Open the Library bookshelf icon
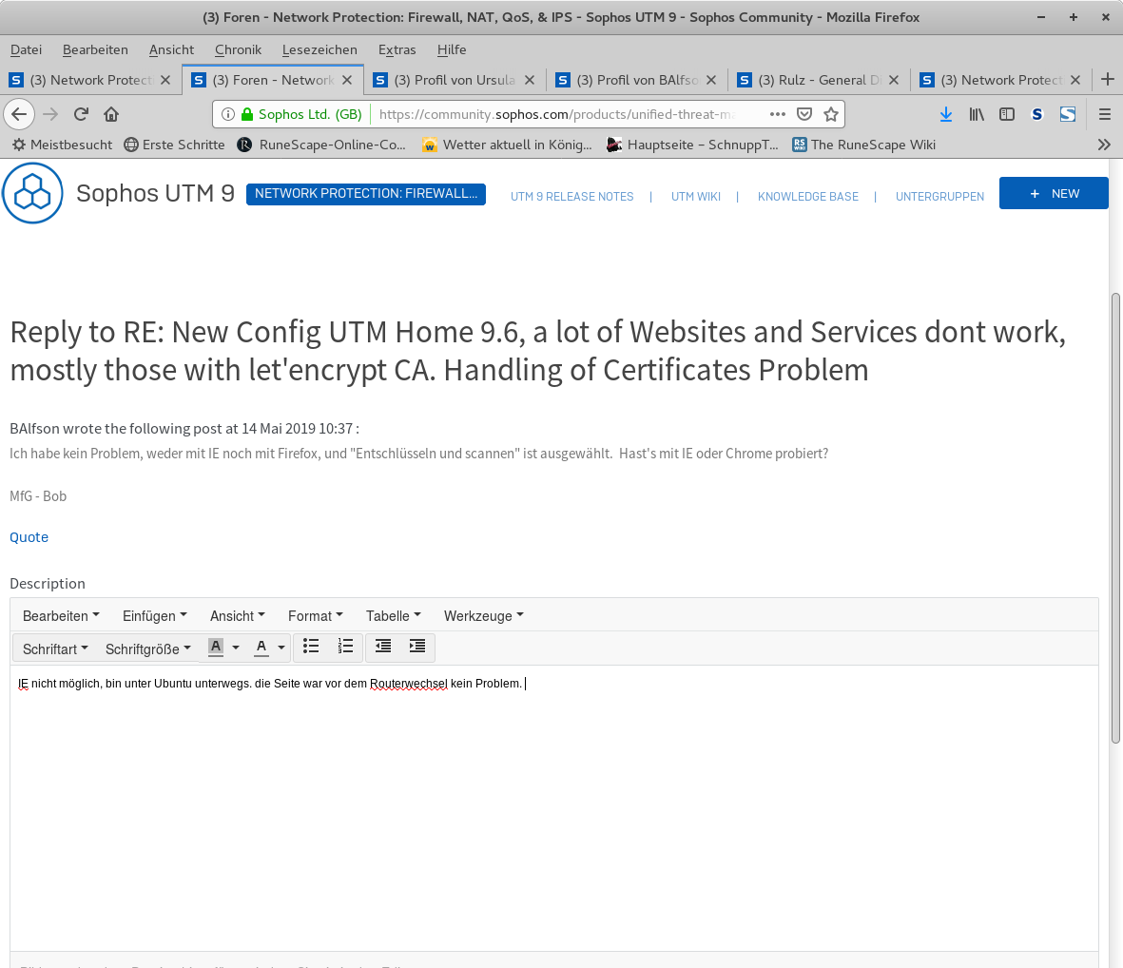This screenshot has height=968, width=1123. (977, 114)
